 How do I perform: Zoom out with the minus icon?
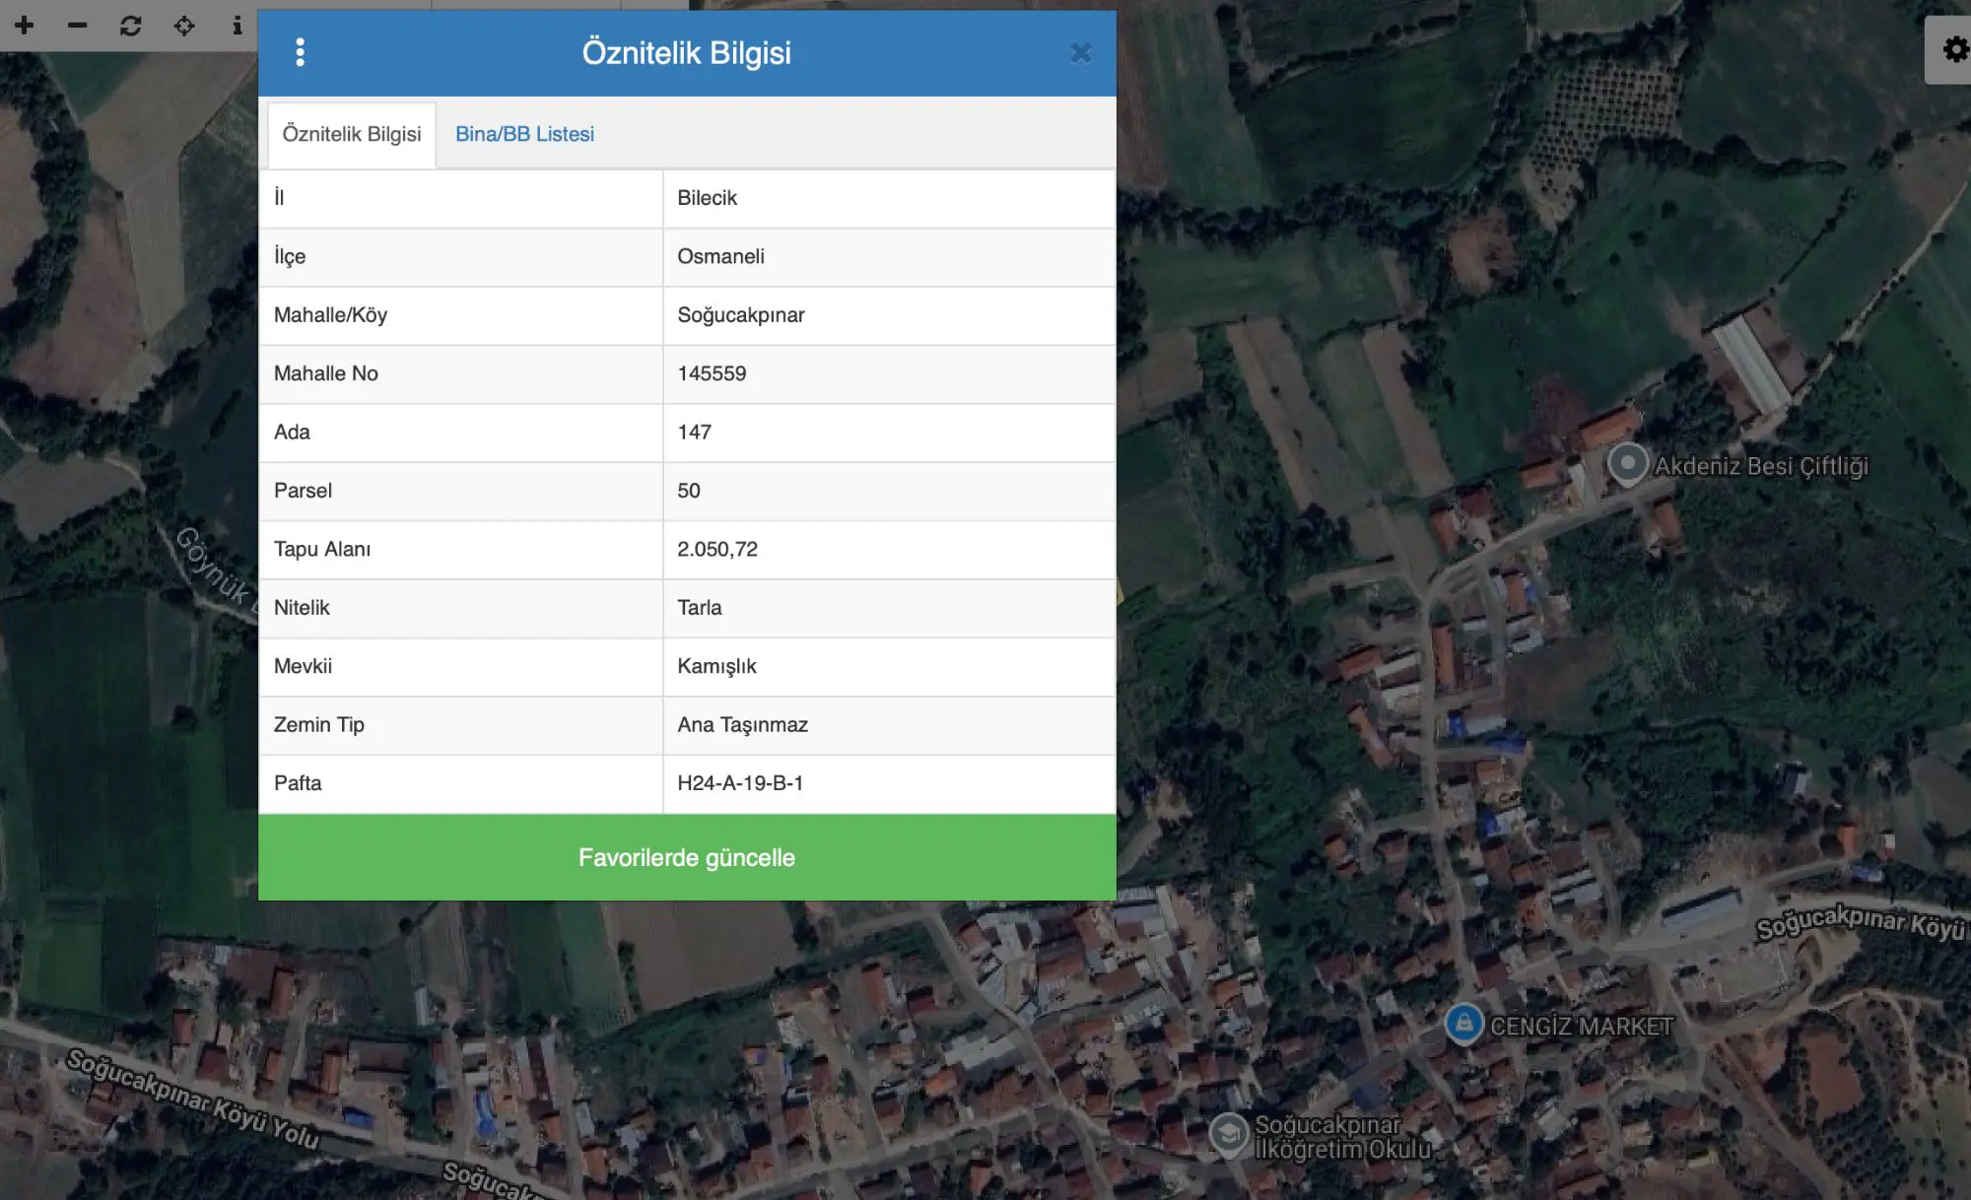pyautogui.click(x=78, y=26)
